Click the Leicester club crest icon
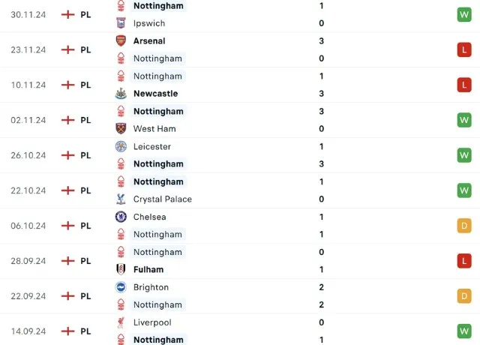The width and height of the screenshot is (480, 345). (x=120, y=147)
